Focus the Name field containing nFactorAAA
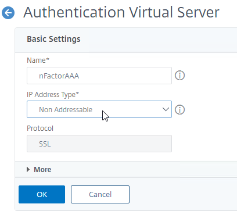This screenshot has width=237, height=211. pyautogui.click(x=99, y=76)
